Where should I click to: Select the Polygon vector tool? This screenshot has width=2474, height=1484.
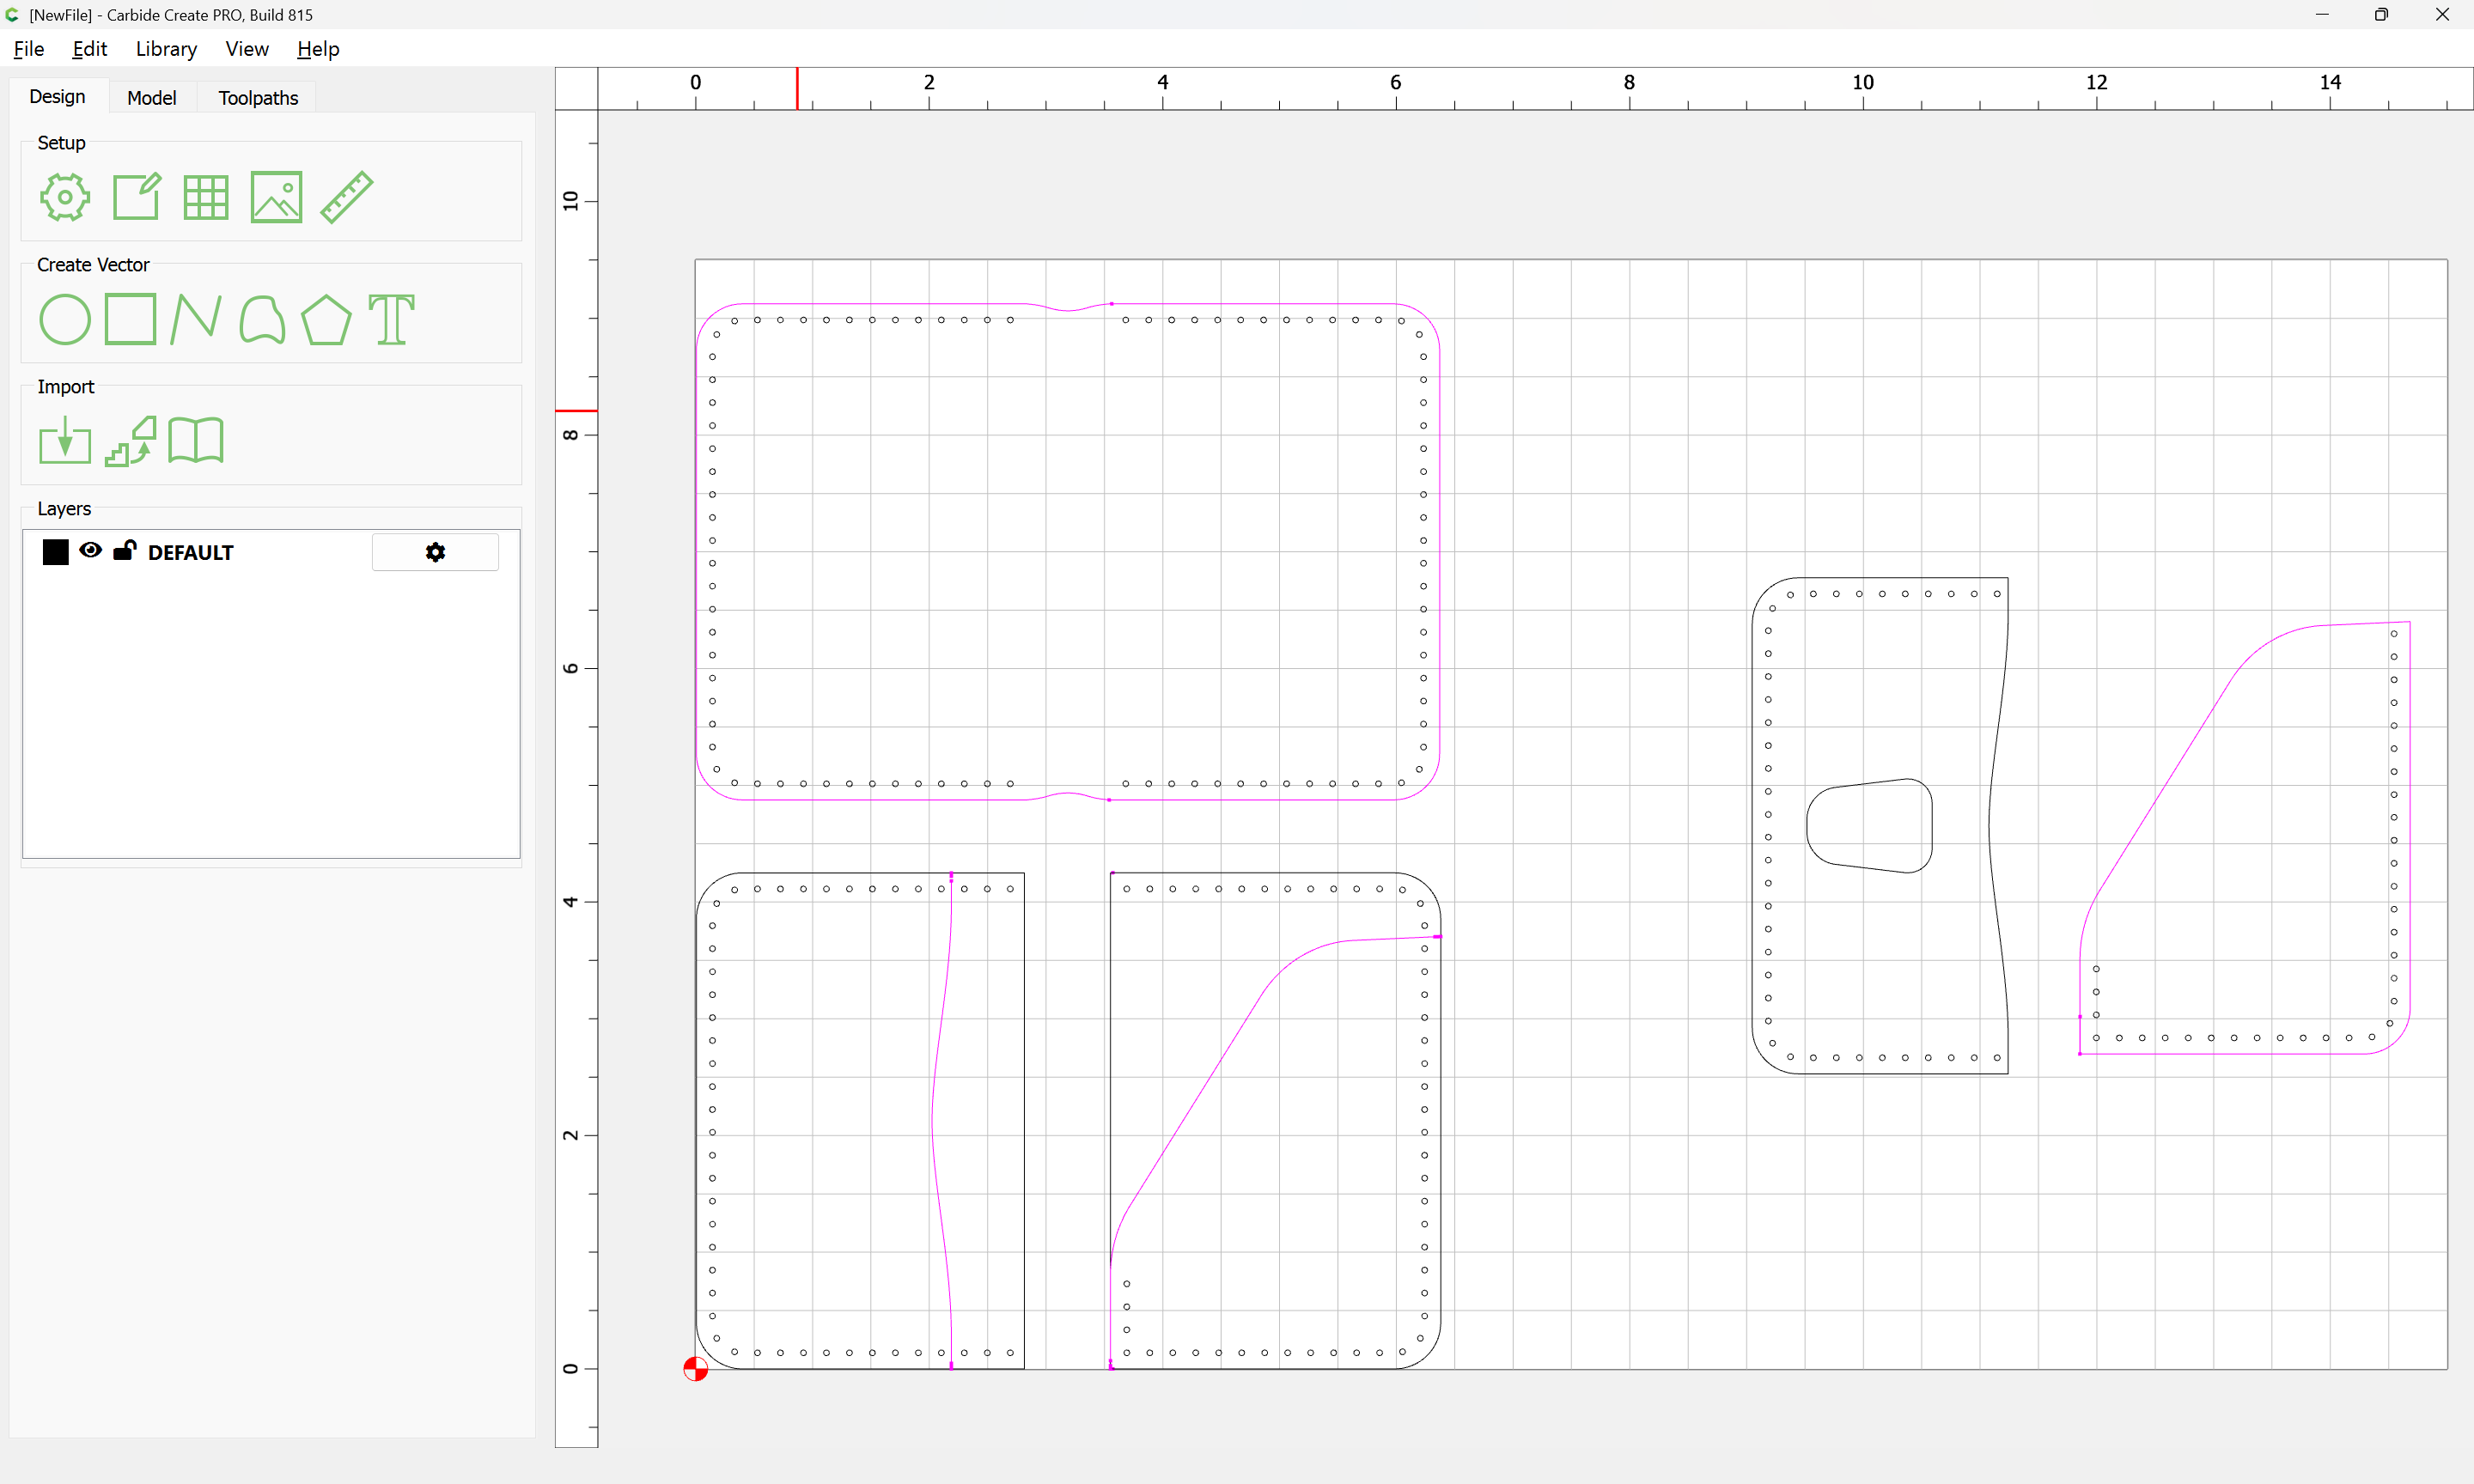point(326,320)
